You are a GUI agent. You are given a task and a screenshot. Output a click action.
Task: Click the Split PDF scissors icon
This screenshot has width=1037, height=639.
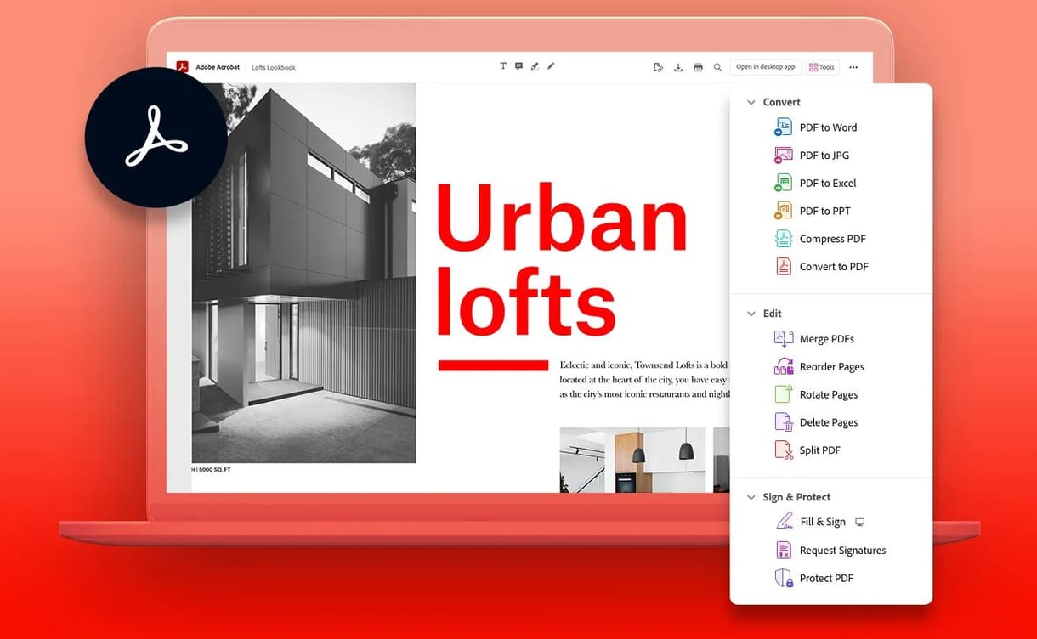point(783,450)
